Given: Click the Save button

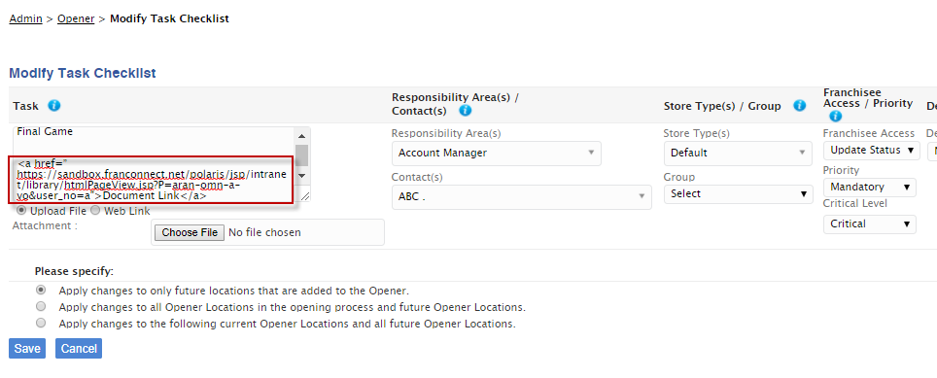Looking at the screenshot, I should [x=27, y=349].
